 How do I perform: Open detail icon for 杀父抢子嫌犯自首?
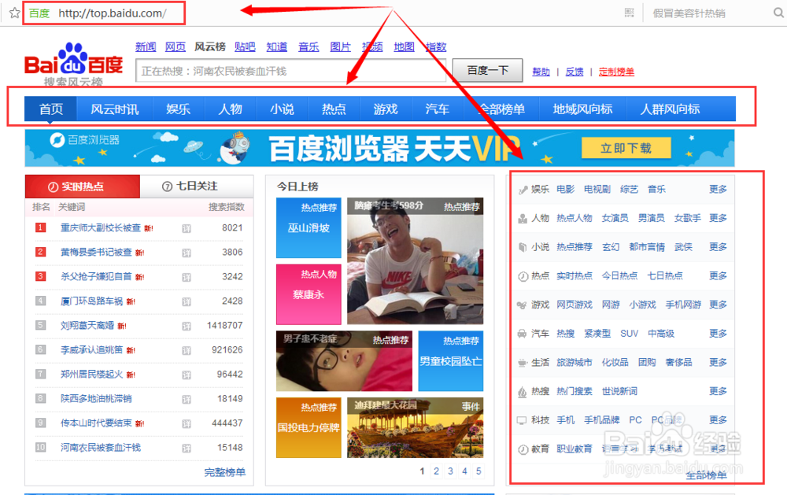tap(187, 277)
